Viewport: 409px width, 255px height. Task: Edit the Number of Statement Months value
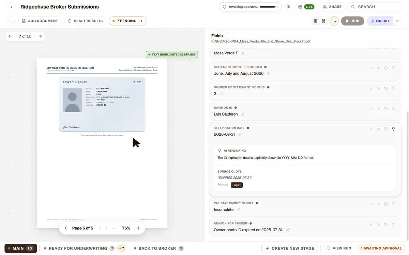221,94
